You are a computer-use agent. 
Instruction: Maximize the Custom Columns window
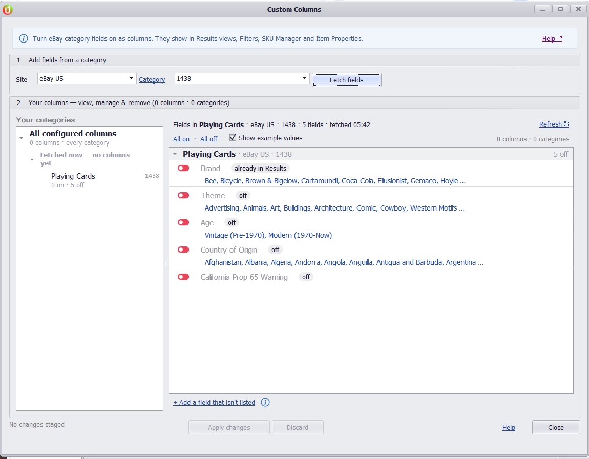coord(560,9)
